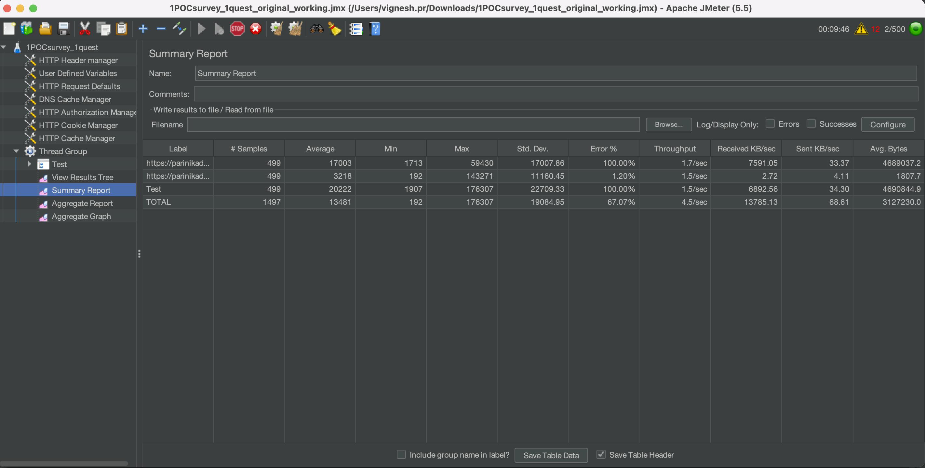Click the Comments input field
925x468 pixels.
556,94
